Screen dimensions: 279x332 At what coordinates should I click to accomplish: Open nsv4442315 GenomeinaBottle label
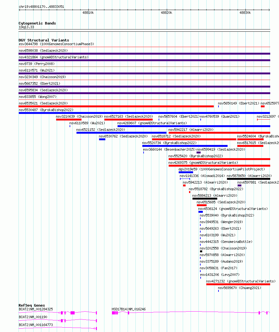pos(226,241)
